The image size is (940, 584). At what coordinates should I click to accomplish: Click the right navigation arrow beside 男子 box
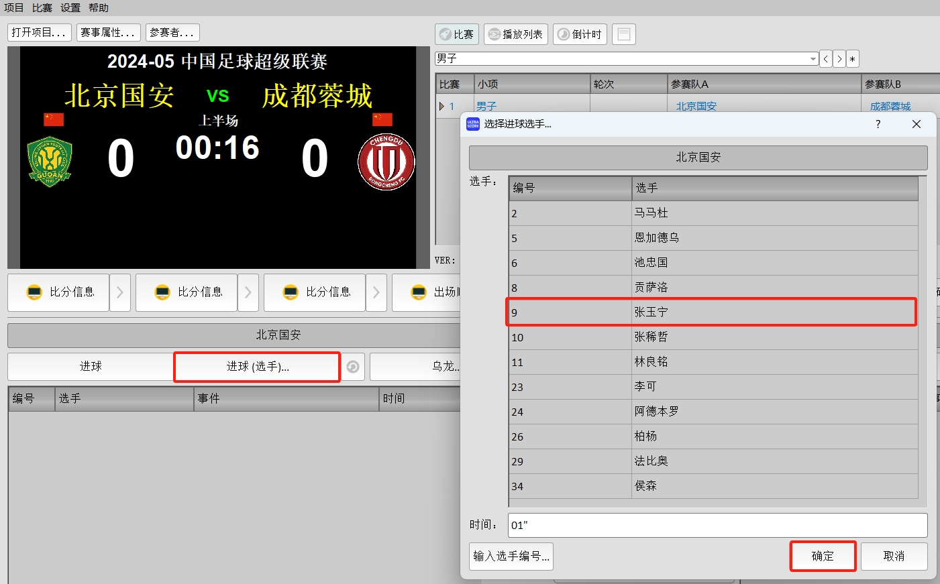pyautogui.click(x=839, y=59)
